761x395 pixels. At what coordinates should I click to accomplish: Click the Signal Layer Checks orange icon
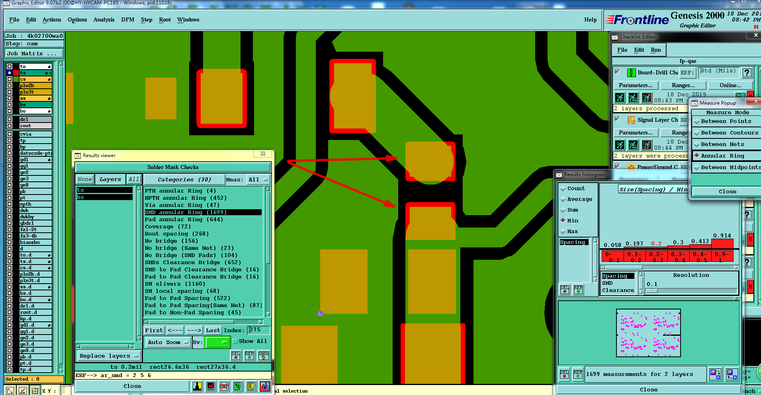(631, 120)
